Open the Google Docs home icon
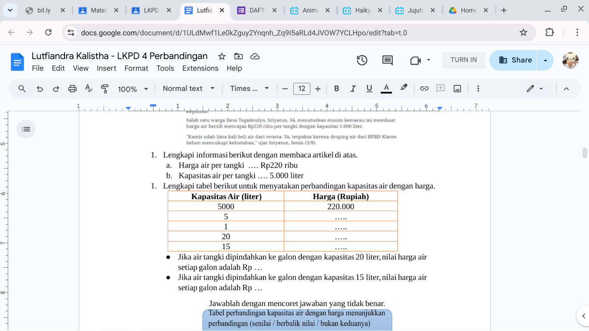This screenshot has width=589, height=331. click(x=17, y=62)
